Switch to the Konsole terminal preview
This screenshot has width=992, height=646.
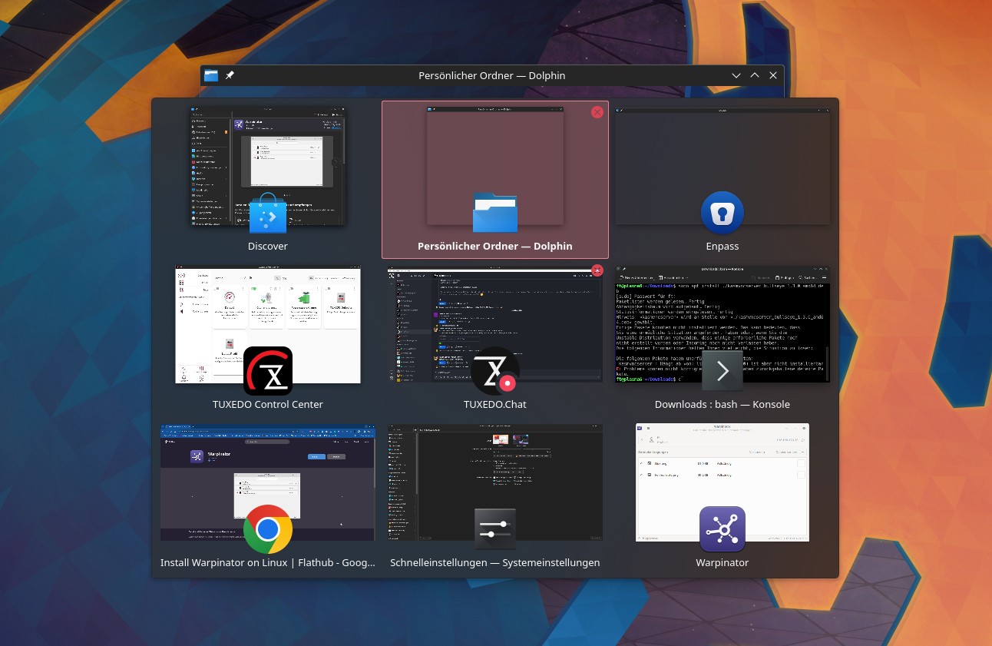(723, 324)
